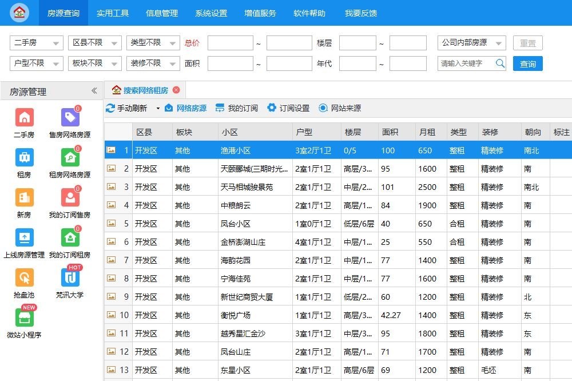Open 上线房源管理 from the sidebar
The width and height of the screenshot is (572, 381).
[x=23, y=238]
